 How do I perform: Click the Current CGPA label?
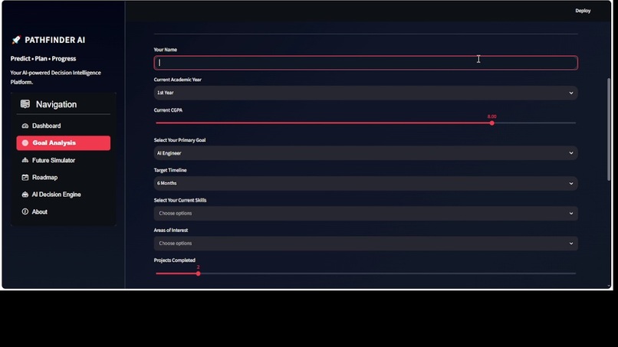point(168,110)
